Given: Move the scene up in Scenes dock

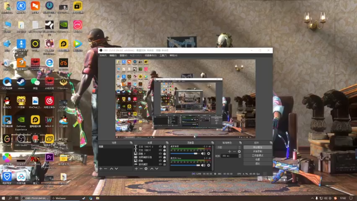Looking at the screenshot, I should 112,169.
